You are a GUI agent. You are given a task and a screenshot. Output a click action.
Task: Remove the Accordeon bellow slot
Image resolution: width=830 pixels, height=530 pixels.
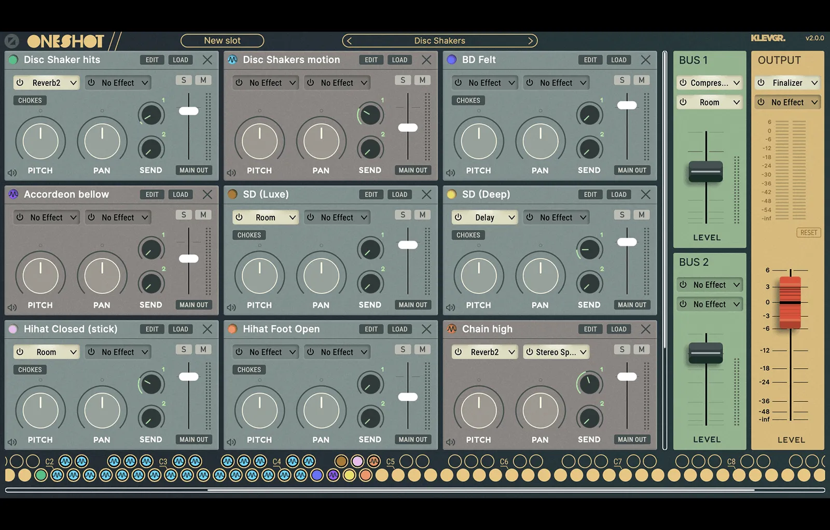[208, 194]
